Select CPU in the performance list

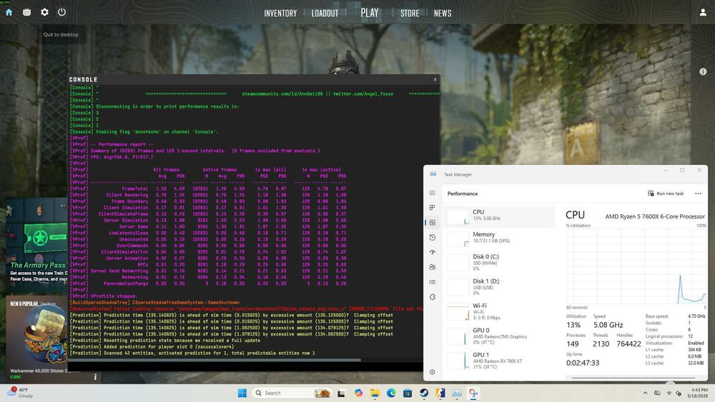pos(499,216)
